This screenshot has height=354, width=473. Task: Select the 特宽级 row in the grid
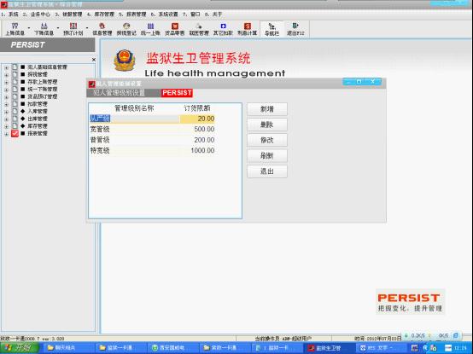[152, 150]
